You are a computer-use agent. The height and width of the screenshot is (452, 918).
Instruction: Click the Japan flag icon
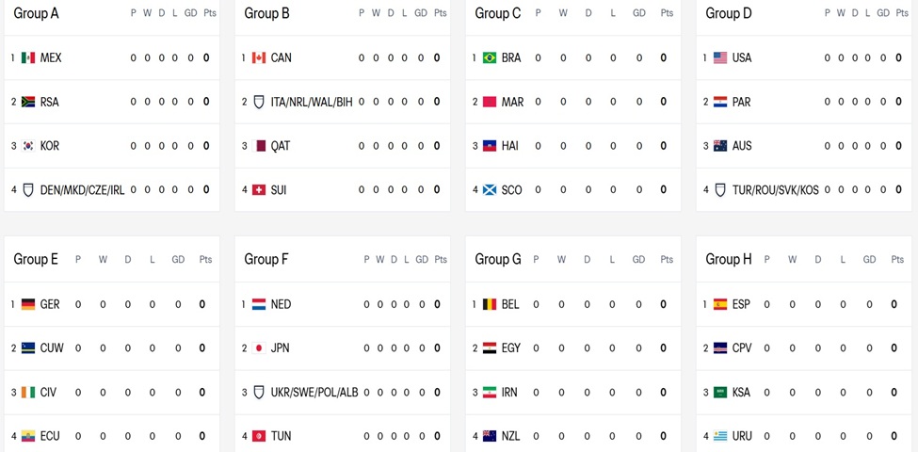[x=259, y=348]
